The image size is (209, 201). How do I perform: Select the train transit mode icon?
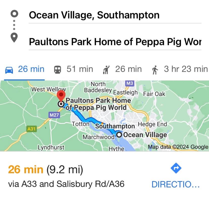(x=58, y=70)
